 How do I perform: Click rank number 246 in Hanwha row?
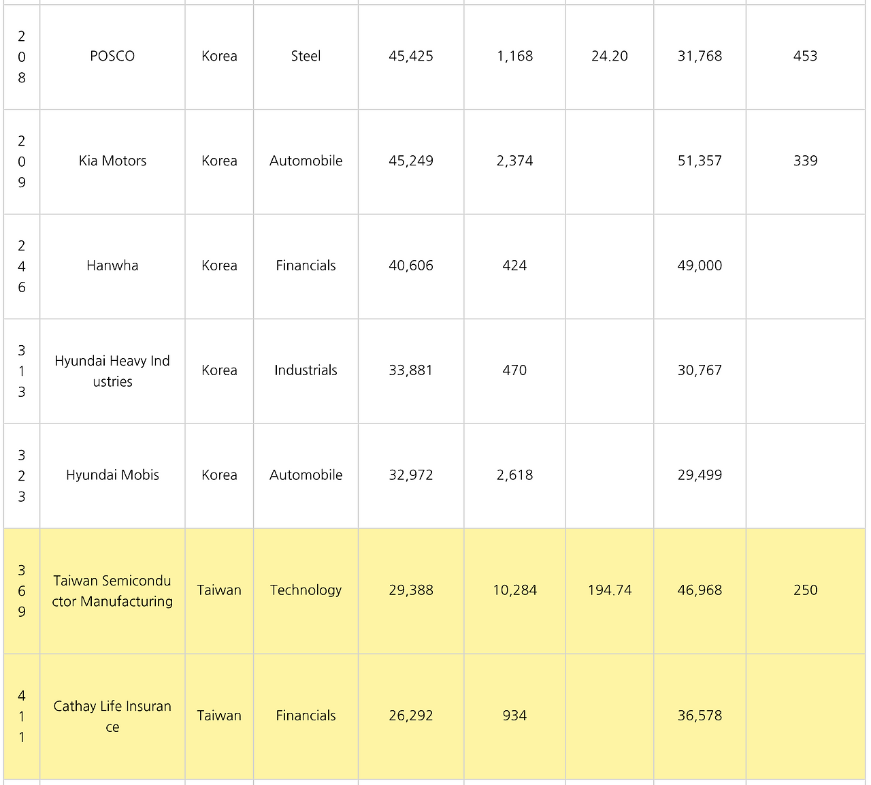22,266
